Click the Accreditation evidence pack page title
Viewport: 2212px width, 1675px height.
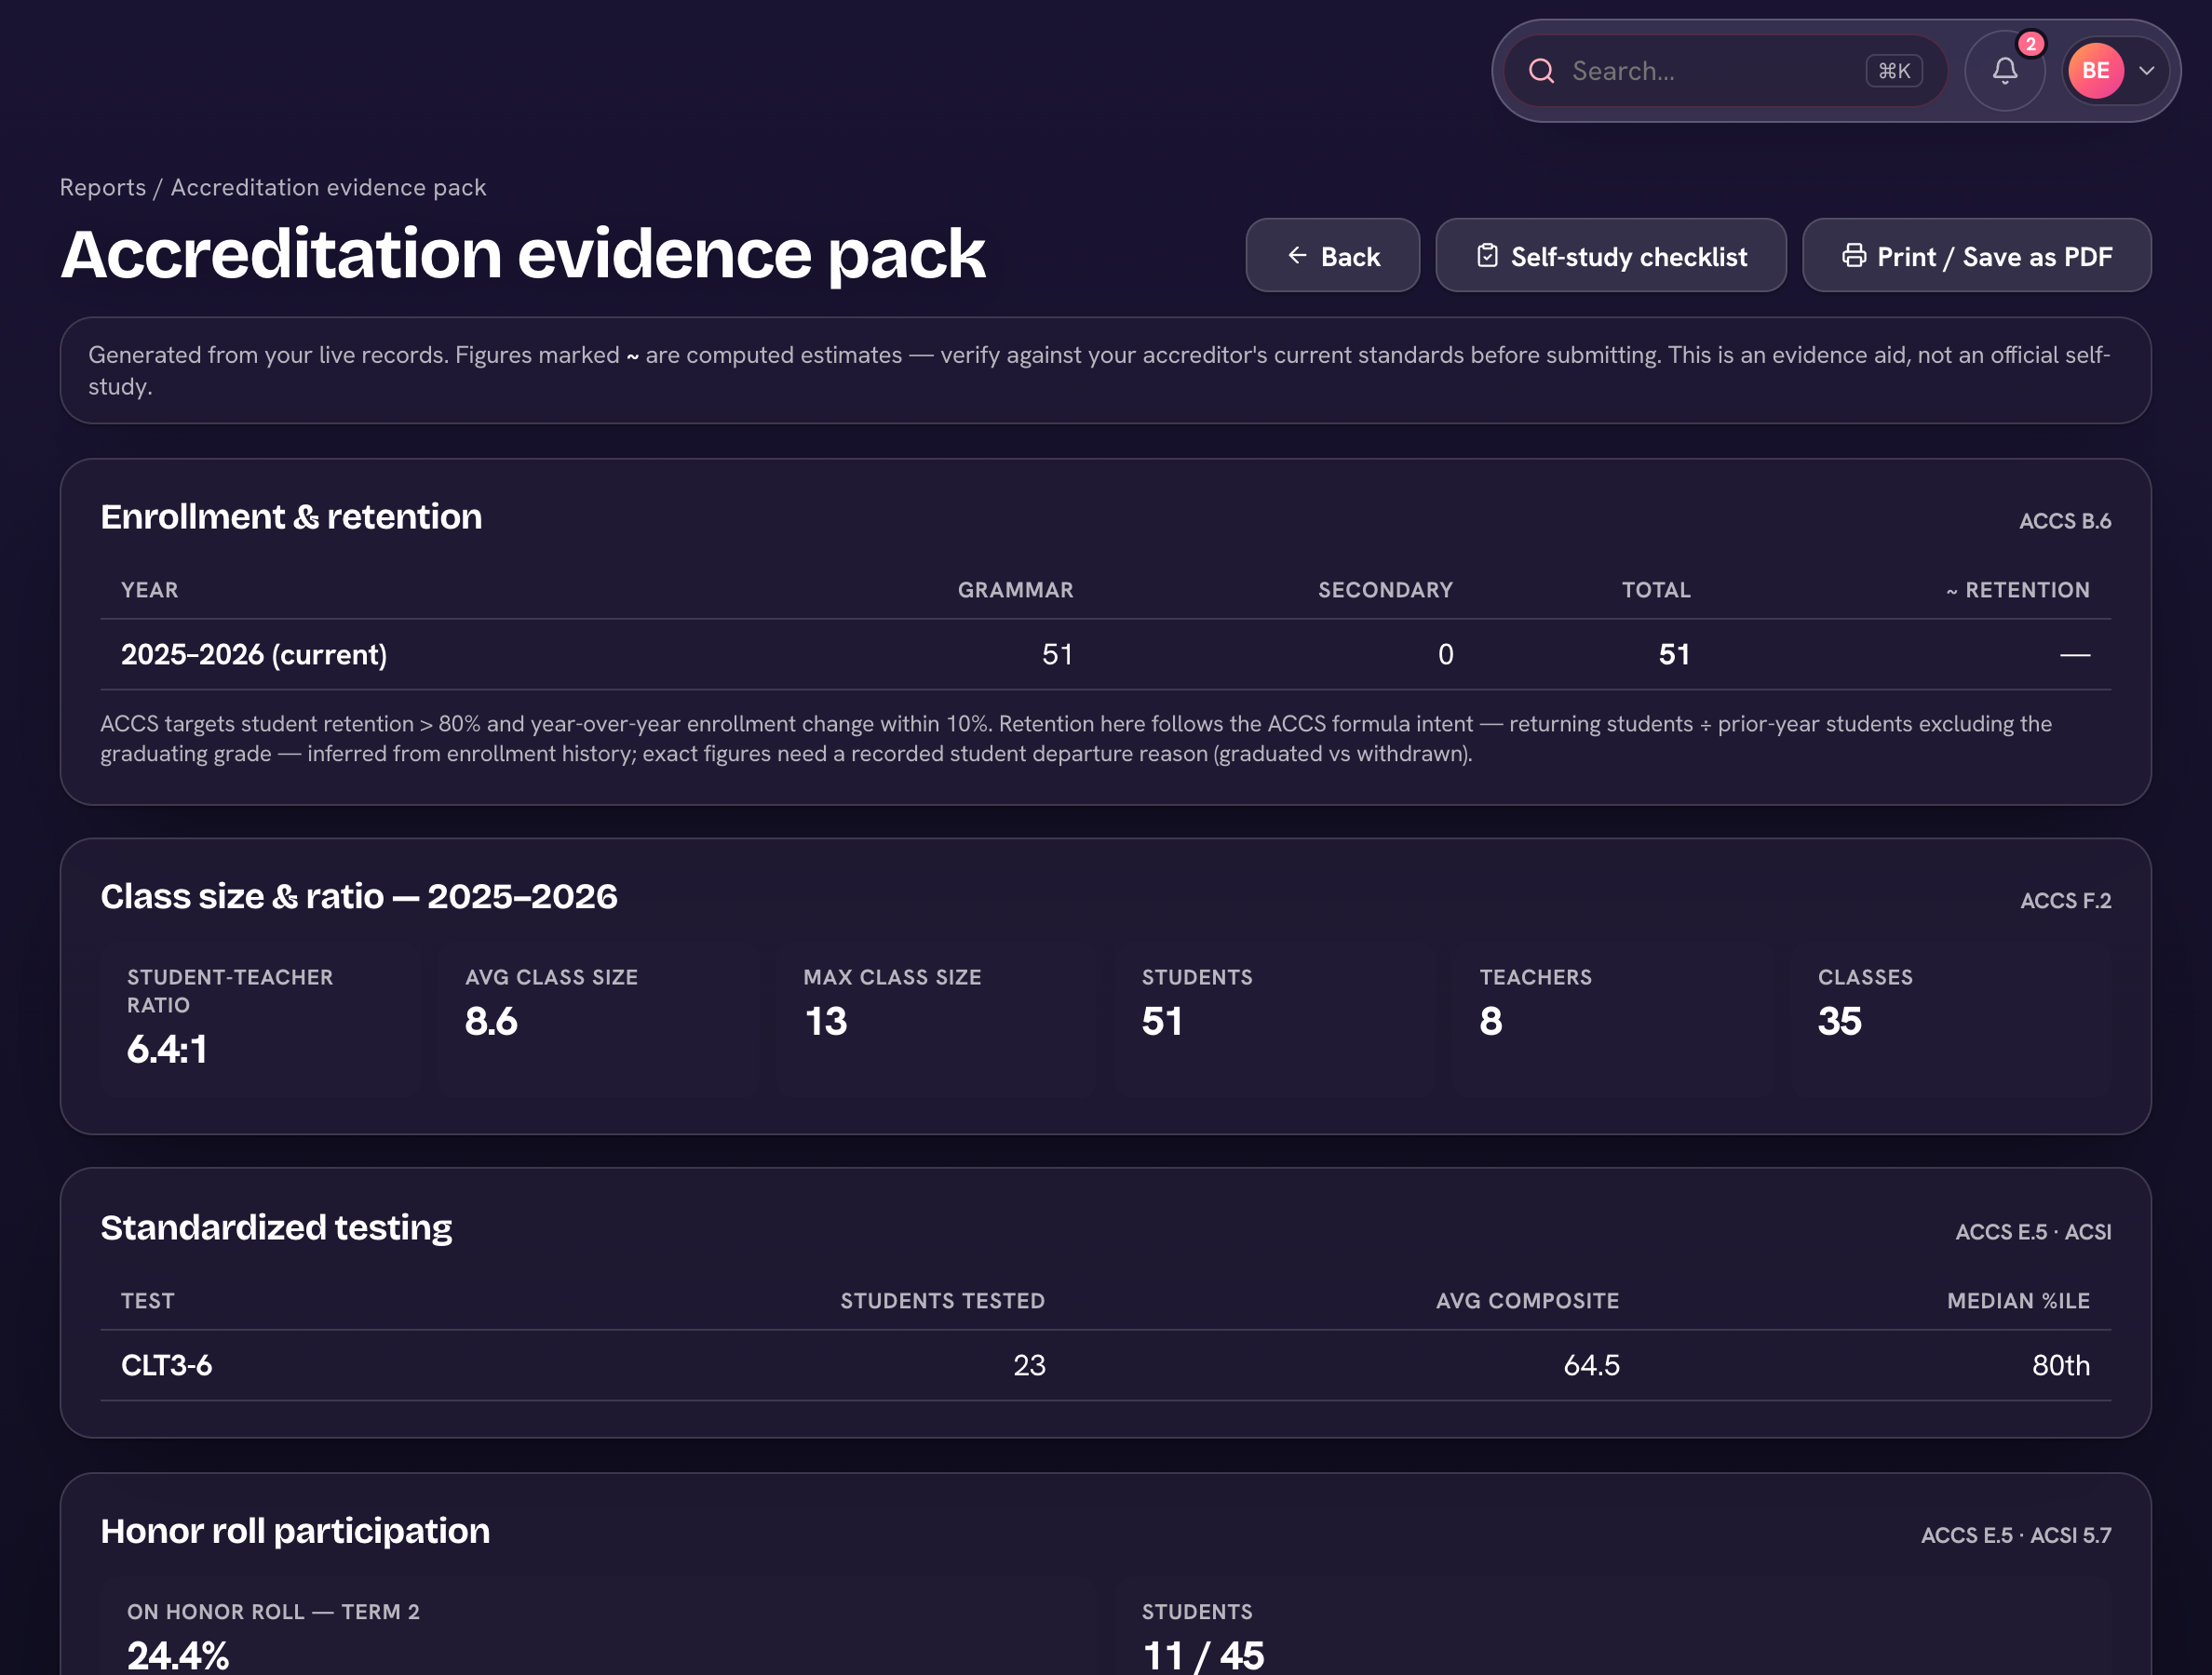pyautogui.click(x=523, y=254)
